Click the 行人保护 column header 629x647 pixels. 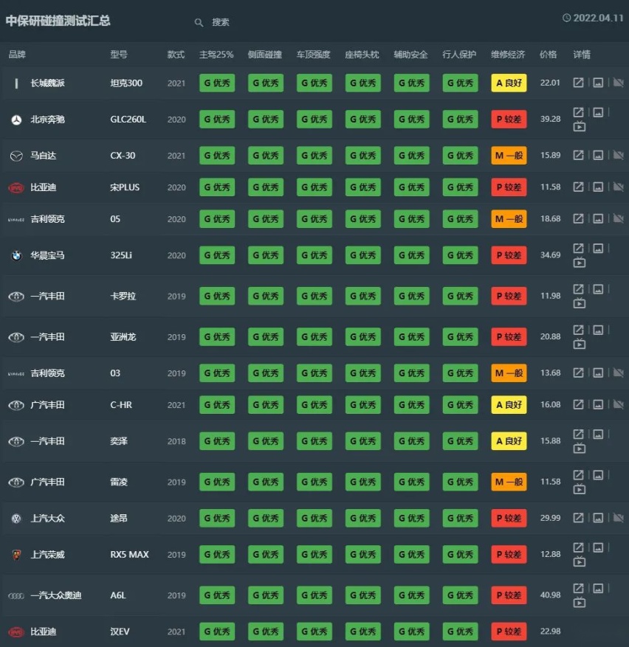[x=459, y=55]
